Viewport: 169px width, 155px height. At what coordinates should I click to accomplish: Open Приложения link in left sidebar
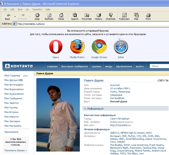11,132
